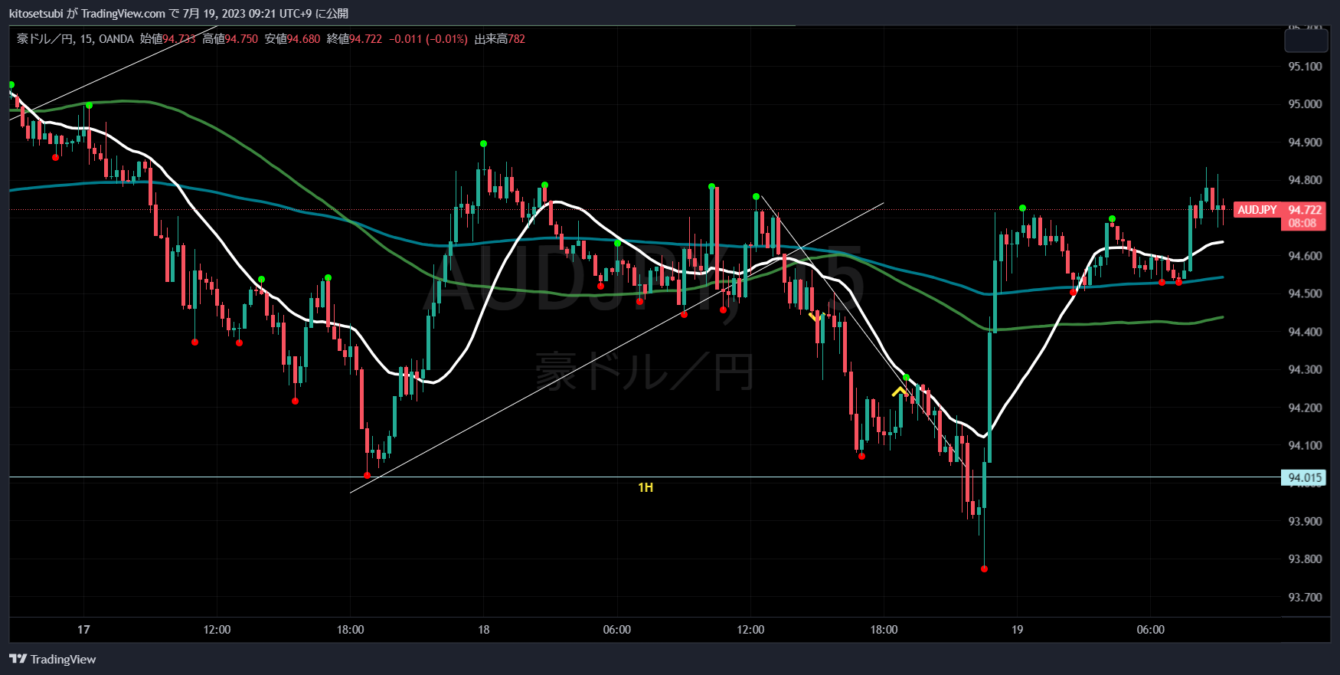Click the 19 date label on time axis
Viewport: 1340px width, 675px height.
(x=1017, y=630)
